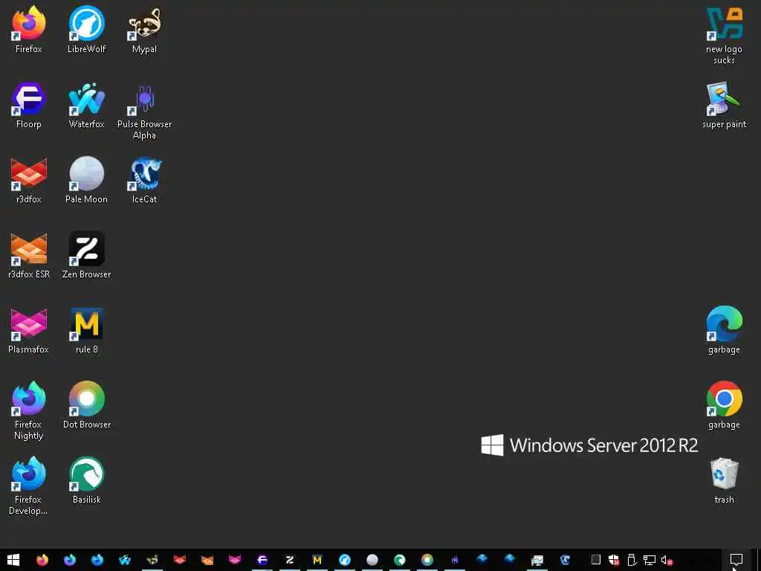Image resolution: width=761 pixels, height=571 pixels.
Task: Launch rule 8 from the taskbar
Action: 317,560
